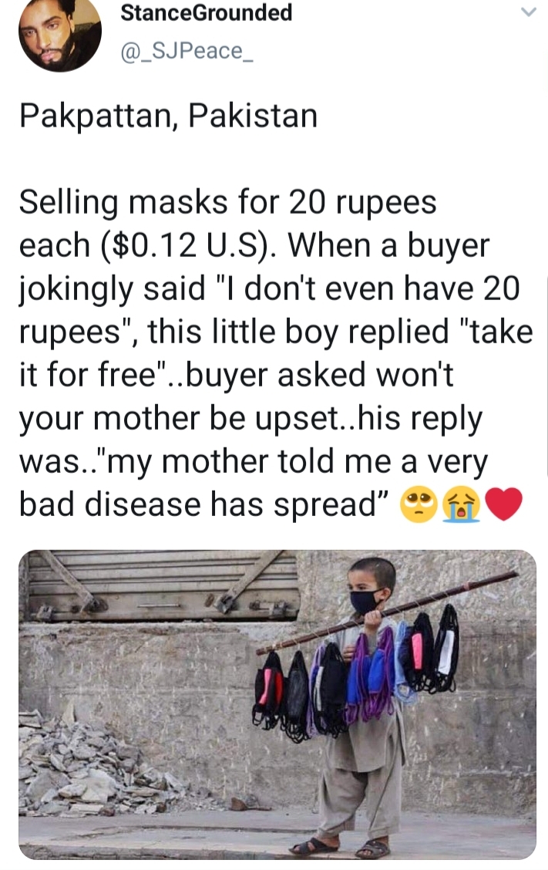Open the tweet's attached photo

pyautogui.click(x=277, y=703)
